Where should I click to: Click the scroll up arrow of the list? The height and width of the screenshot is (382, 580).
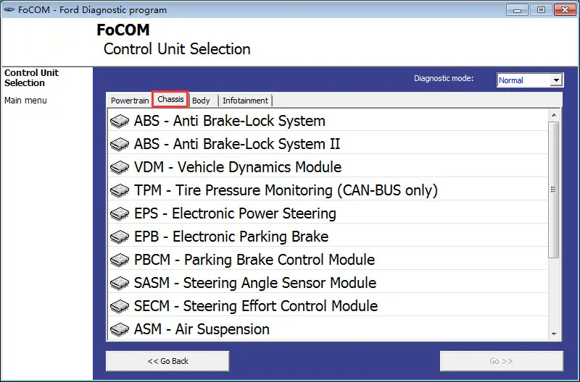pyautogui.click(x=554, y=115)
